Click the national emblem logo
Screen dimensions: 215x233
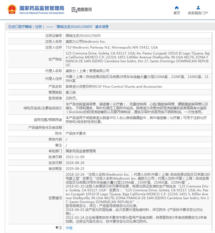(12, 9)
